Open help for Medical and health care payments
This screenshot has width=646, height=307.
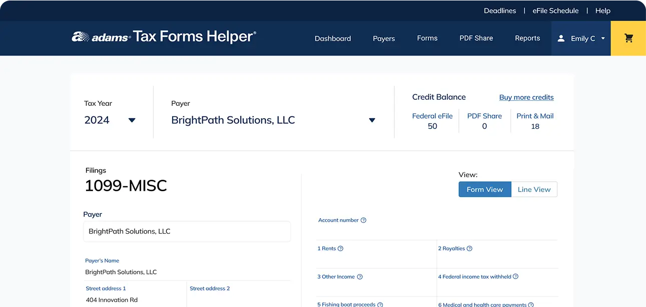pos(531,305)
